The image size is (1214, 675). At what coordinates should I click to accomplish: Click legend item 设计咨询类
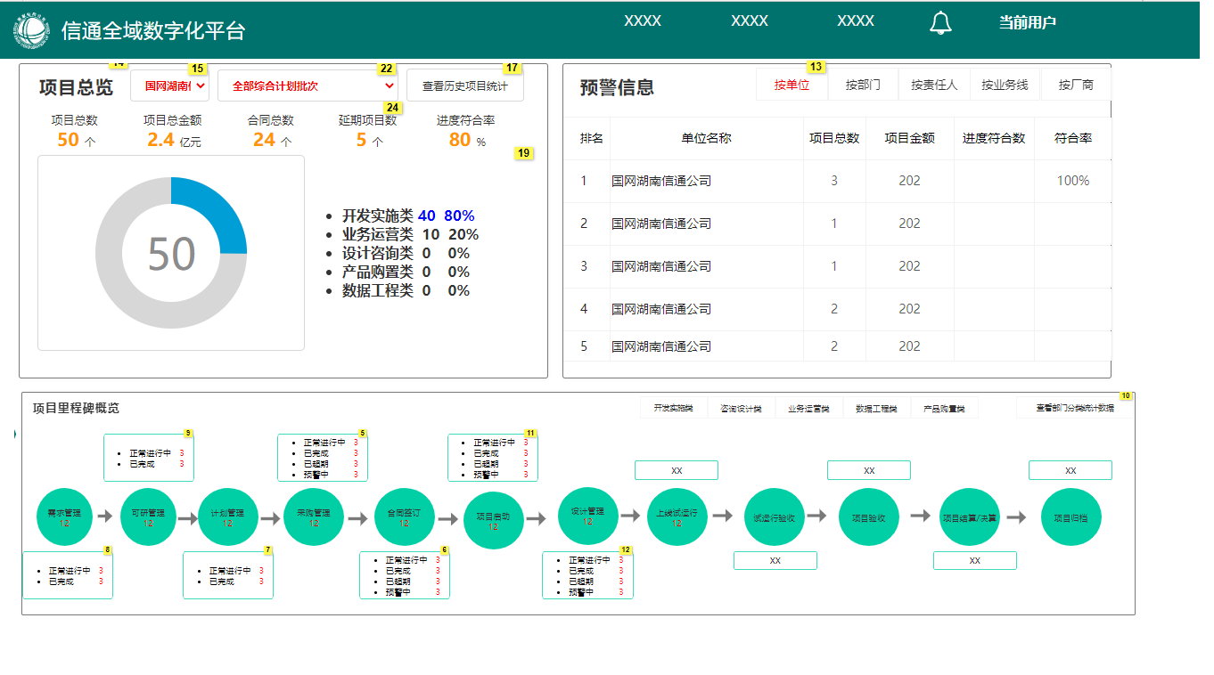[x=406, y=253]
